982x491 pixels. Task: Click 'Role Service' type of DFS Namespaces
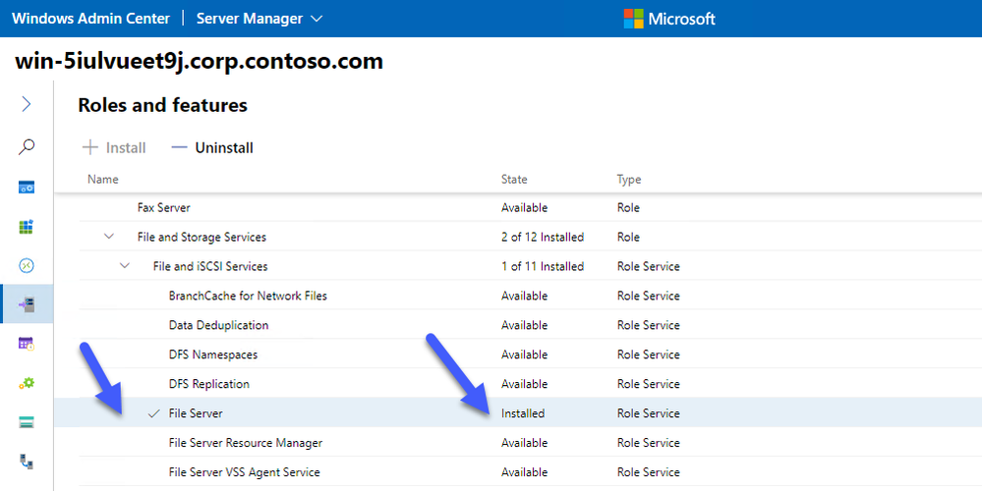tap(648, 355)
